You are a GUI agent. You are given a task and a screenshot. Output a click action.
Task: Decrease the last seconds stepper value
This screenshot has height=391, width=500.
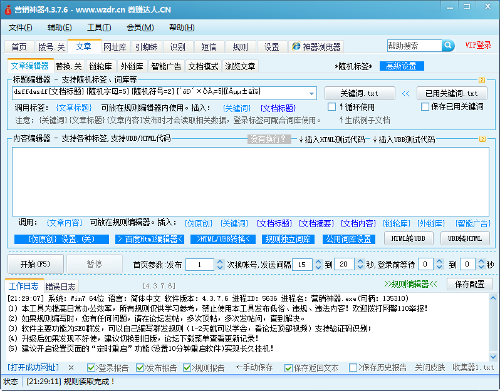(x=481, y=268)
